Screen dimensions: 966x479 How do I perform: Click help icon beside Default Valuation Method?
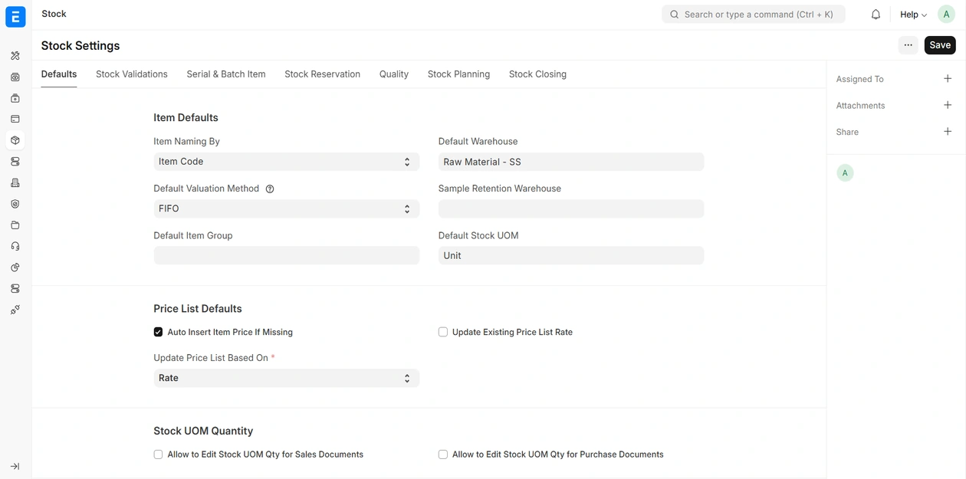coord(270,189)
